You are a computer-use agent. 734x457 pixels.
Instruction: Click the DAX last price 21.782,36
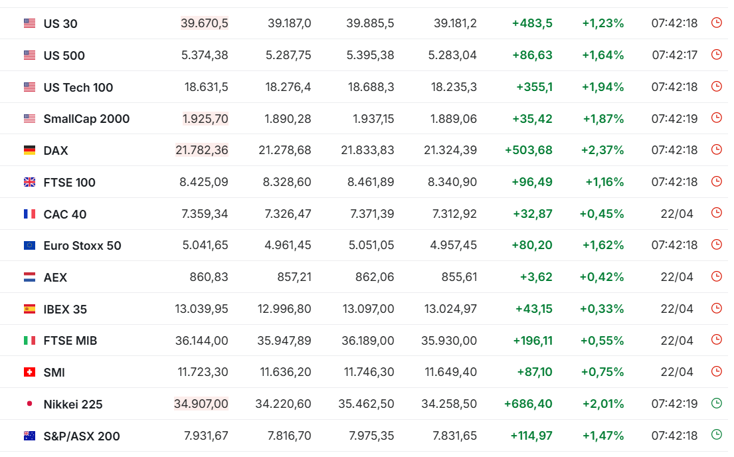click(x=201, y=150)
